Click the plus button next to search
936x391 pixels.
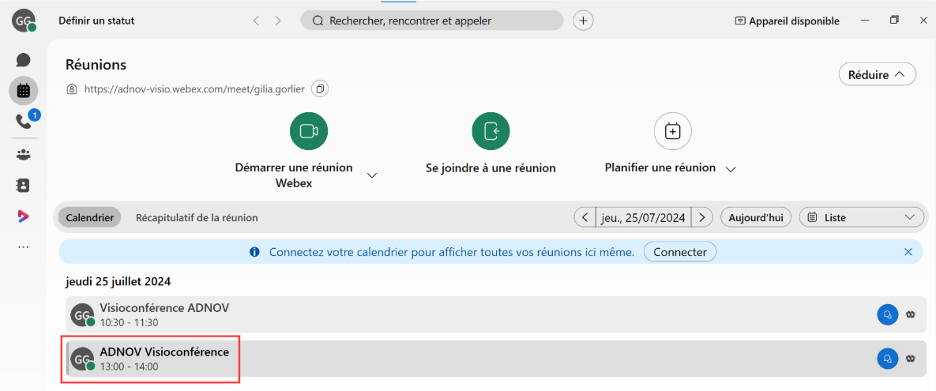583,21
